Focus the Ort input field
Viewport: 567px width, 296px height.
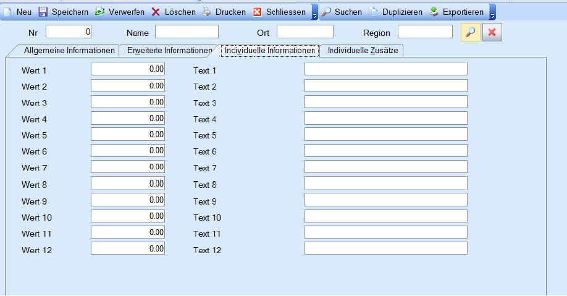[305, 32]
